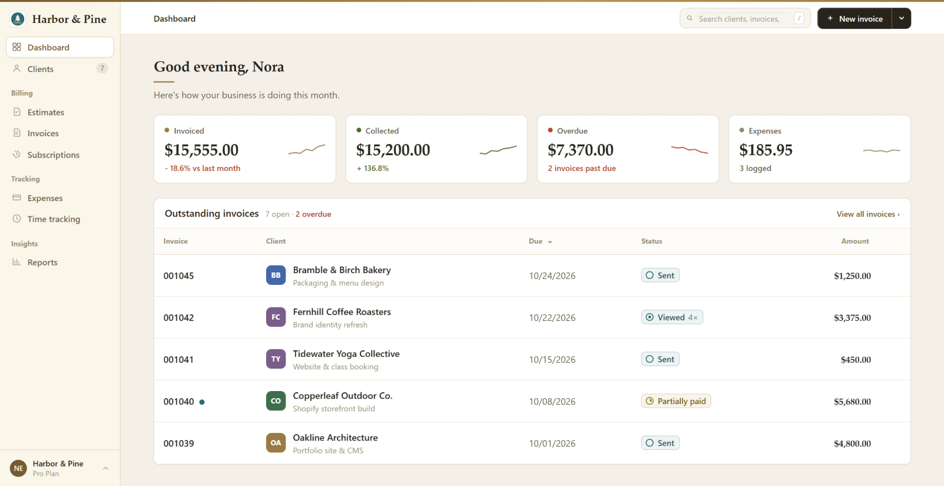This screenshot has width=944, height=486.
Task: Click the Time tracking clock icon
Action: pos(17,219)
